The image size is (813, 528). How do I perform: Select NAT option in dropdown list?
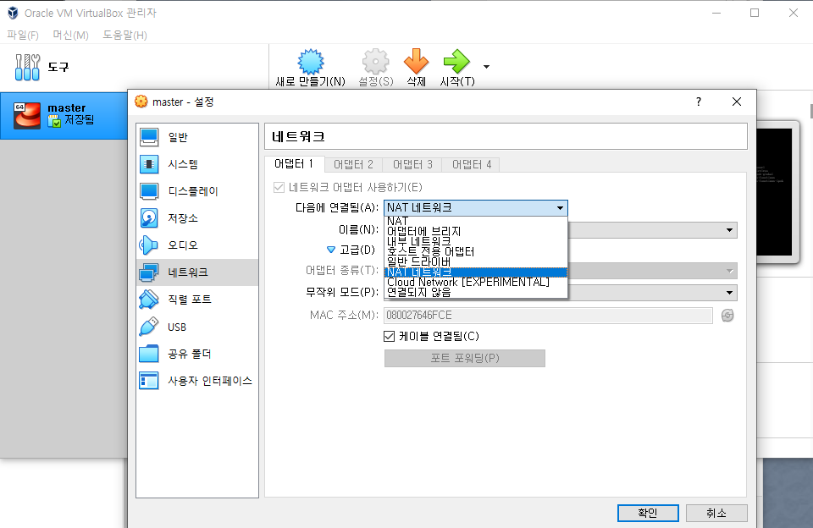coord(475,221)
